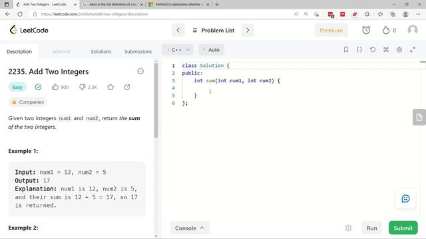Open the profile avatar menu
The image size is (426, 239).
413,30
